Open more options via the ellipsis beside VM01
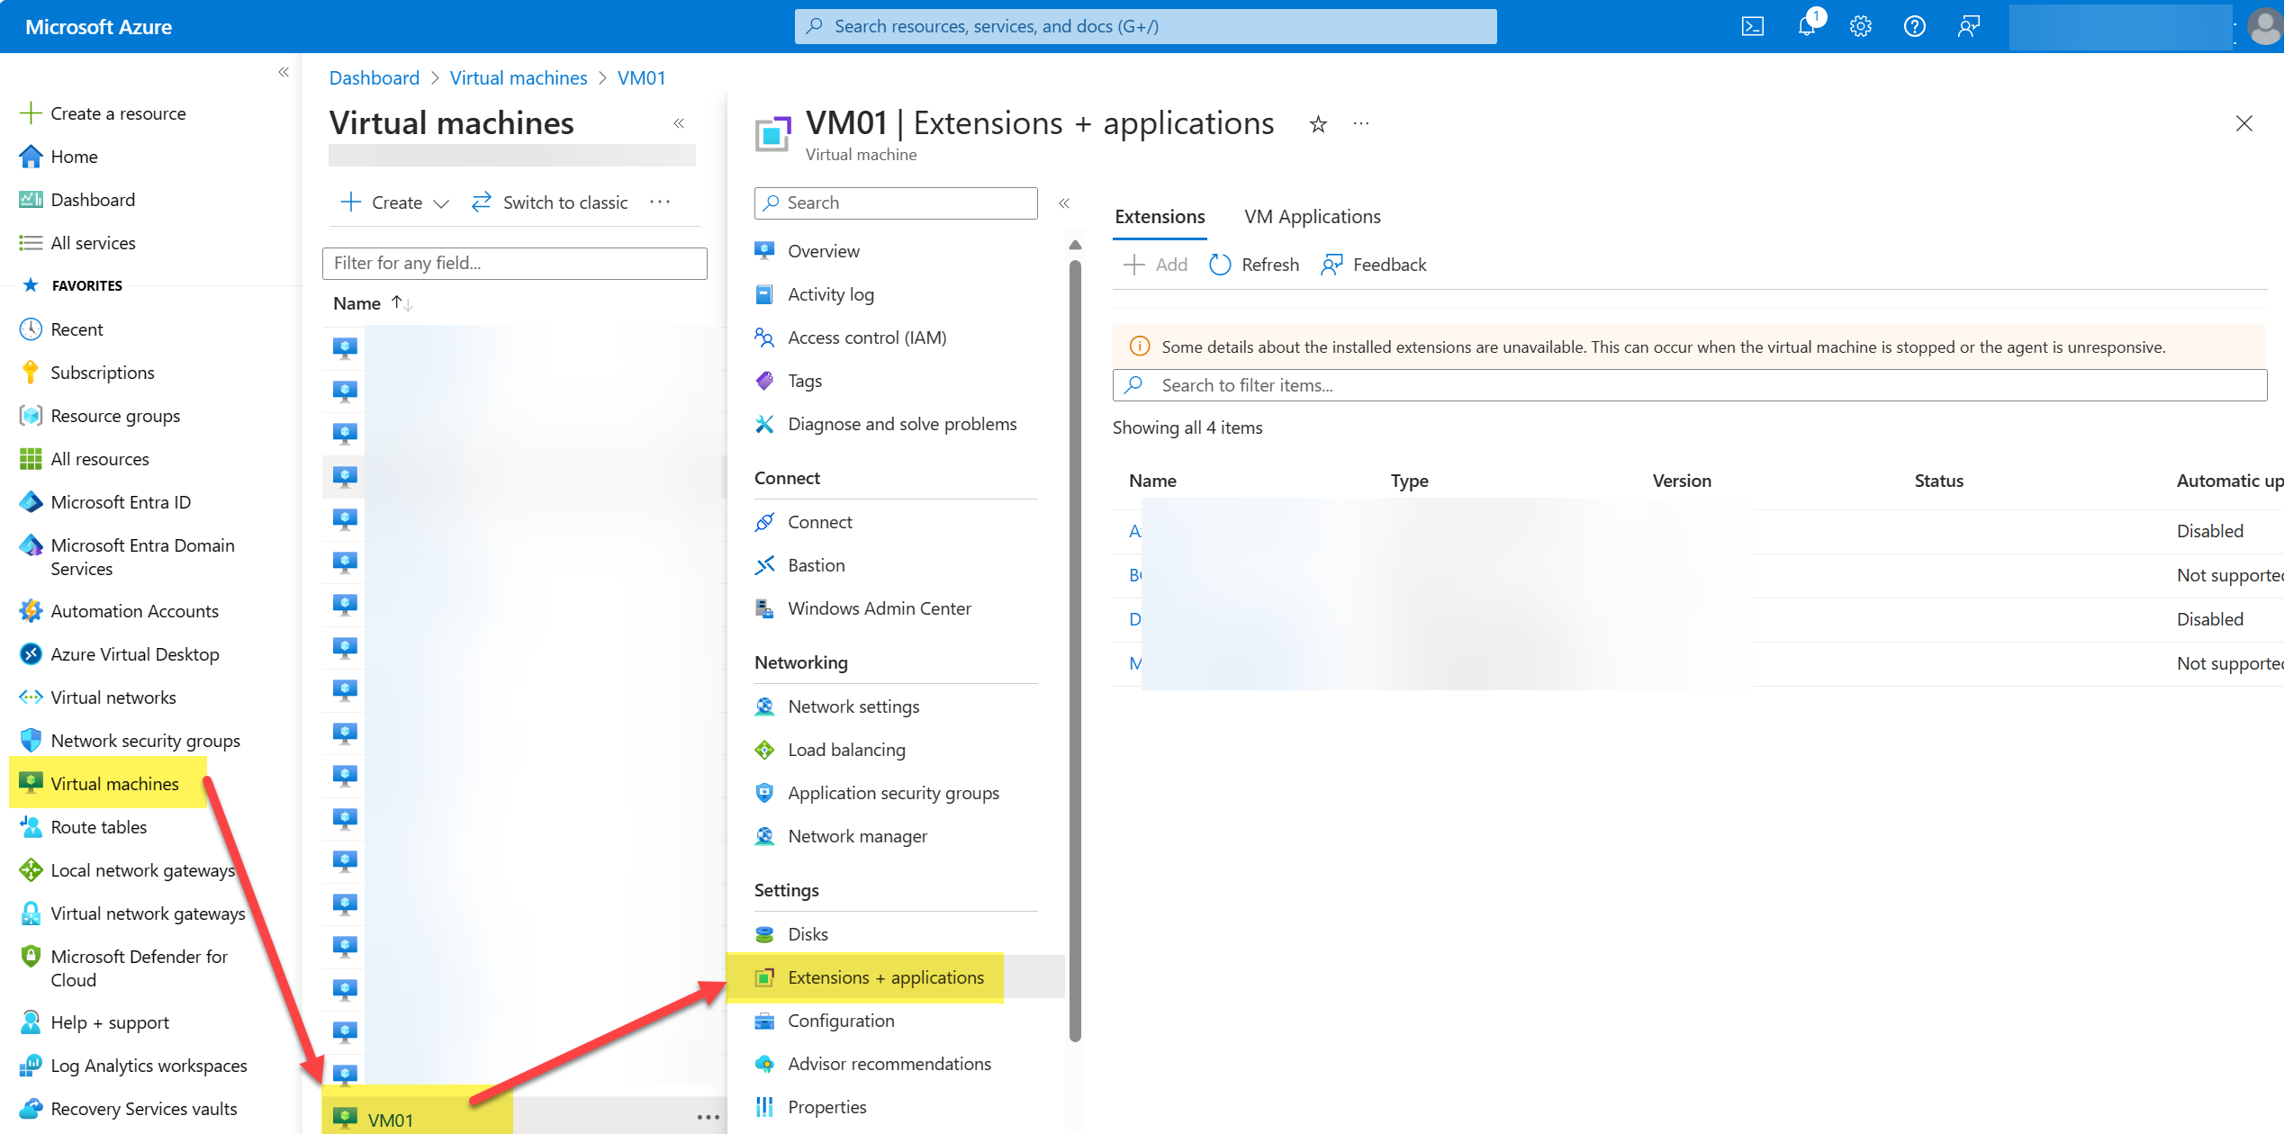Viewport: 2284px width, 1134px height. [x=708, y=1116]
